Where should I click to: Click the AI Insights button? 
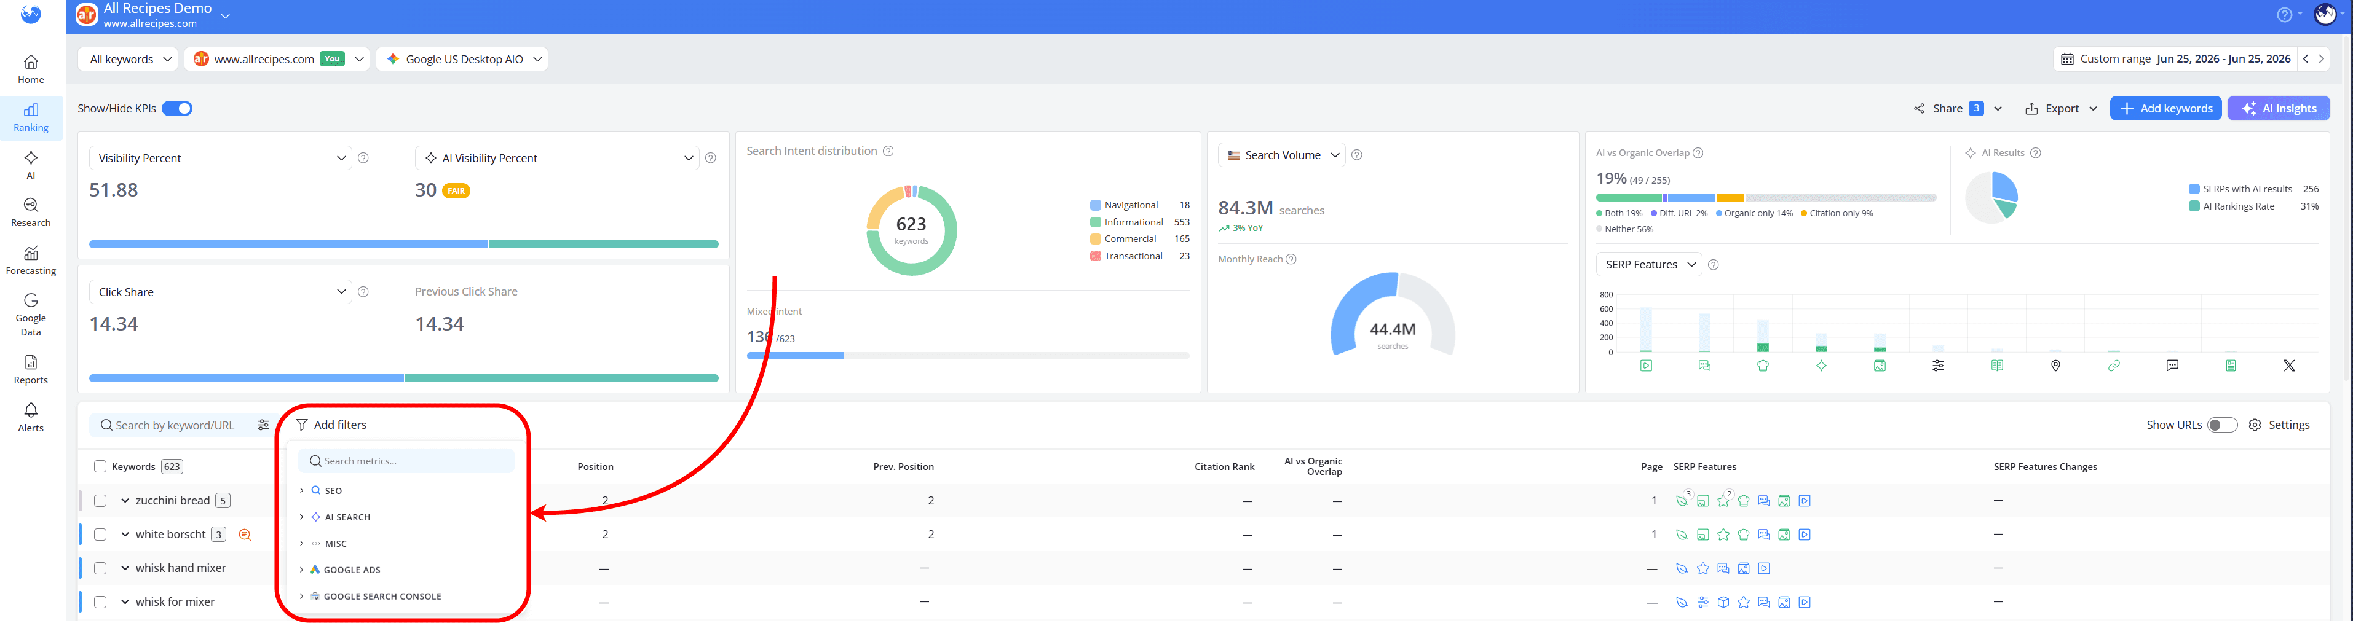pyautogui.click(x=2278, y=108)
